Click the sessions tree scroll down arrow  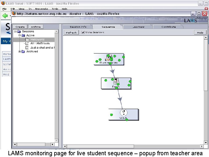click(x=56, y=141)
